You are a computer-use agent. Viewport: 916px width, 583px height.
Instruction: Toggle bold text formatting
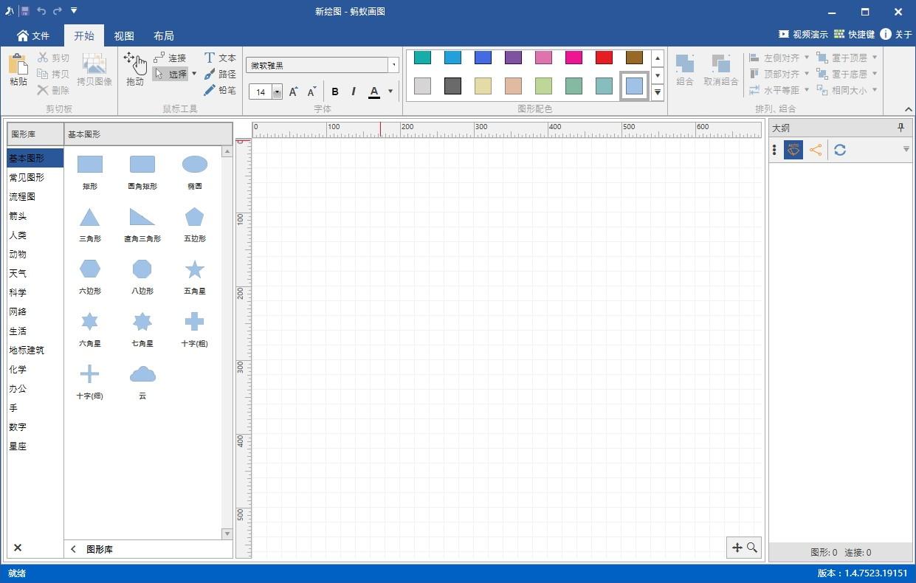(335, 92)
